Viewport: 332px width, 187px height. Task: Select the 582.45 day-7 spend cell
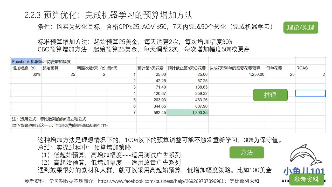tap(151, 112)
